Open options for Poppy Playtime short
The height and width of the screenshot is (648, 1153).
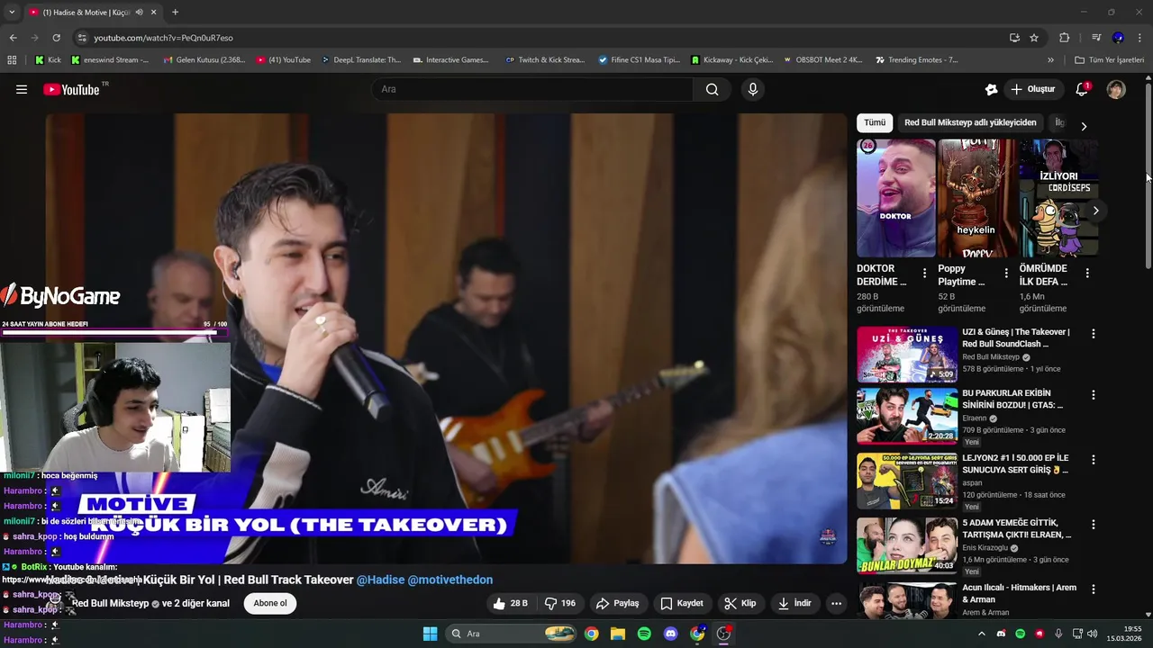pos(1006,273)
